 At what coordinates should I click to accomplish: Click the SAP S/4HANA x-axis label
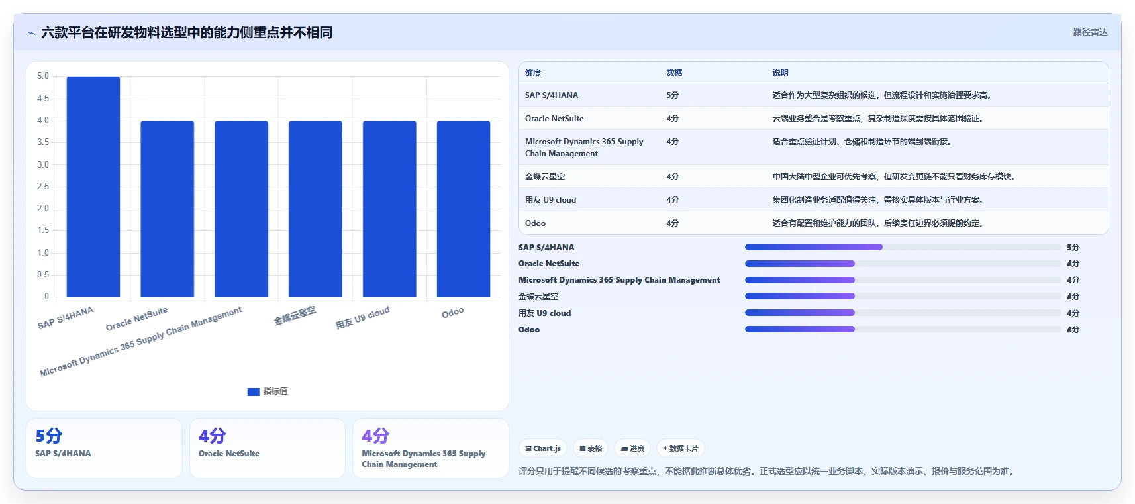(66, 319)
